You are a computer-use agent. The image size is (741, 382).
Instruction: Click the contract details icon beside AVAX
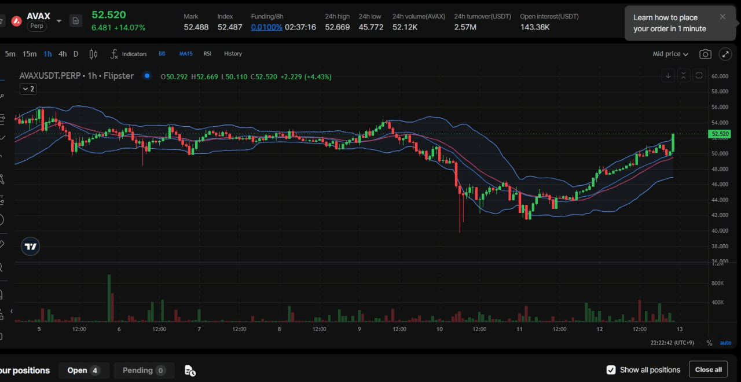click(76, 21)
